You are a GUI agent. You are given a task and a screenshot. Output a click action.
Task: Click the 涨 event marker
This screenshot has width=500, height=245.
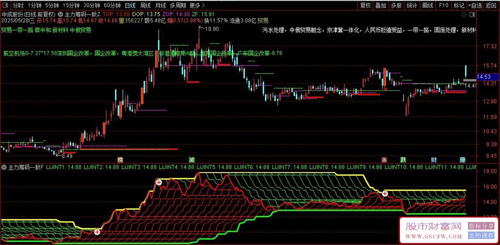(x=385, y=159)
